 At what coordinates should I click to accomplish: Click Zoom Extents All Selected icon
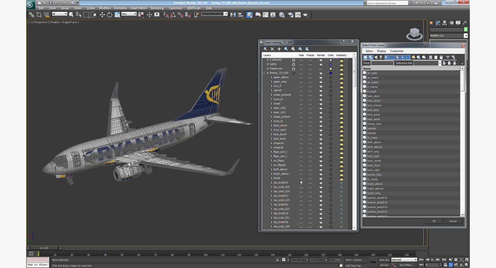tap(467, 260)
